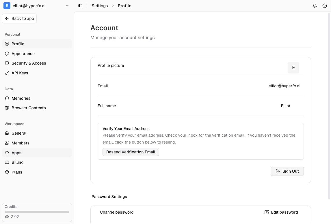The height and width of the screenshot is (224, 331).
Task: Open the Apps workspace section
Action: (x=16, y=153)
